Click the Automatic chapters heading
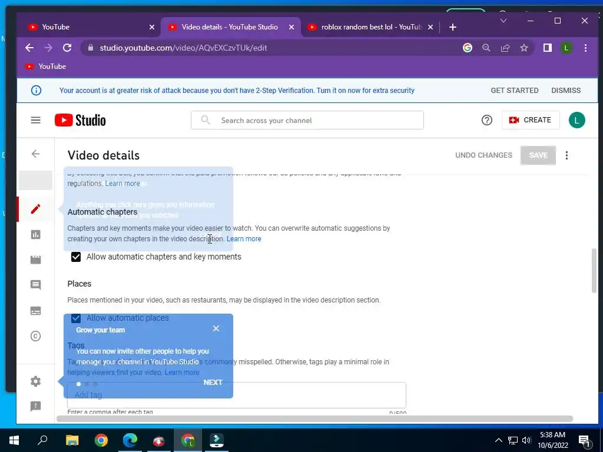This screenshot has height=452, width=603. (102, 212)
